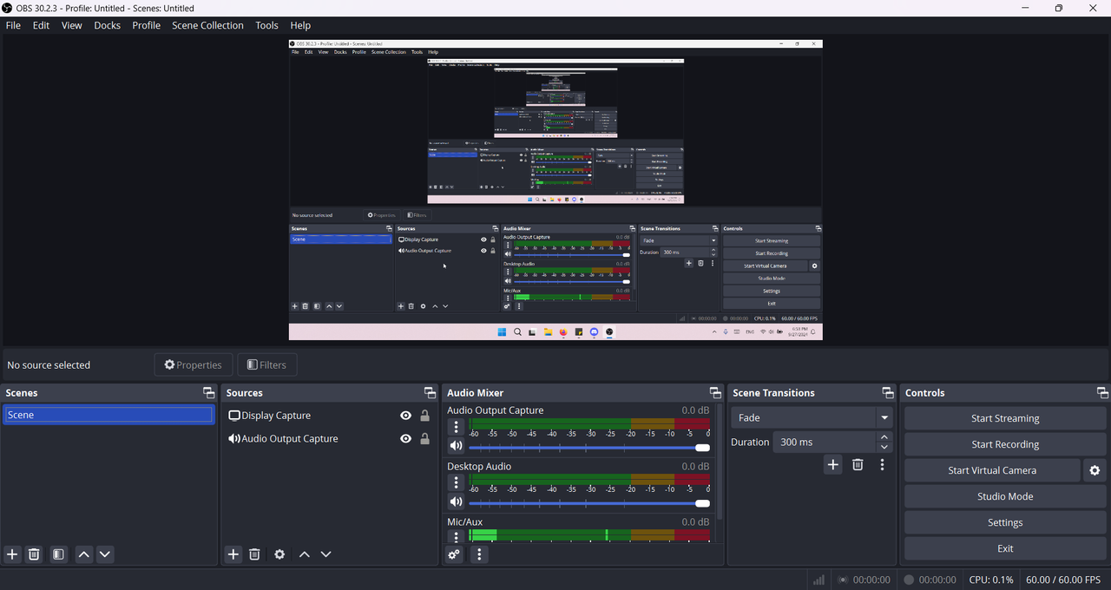Increase transition duration with up arrow
Image resolution: width=1111 pixels, height=590 pixels.
tap(884, 436)
